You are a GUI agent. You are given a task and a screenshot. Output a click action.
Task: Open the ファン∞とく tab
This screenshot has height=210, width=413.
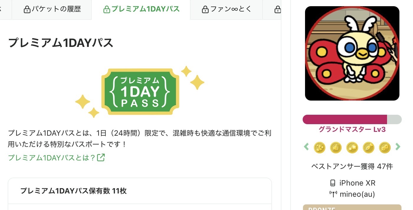(x=226, y=9)
